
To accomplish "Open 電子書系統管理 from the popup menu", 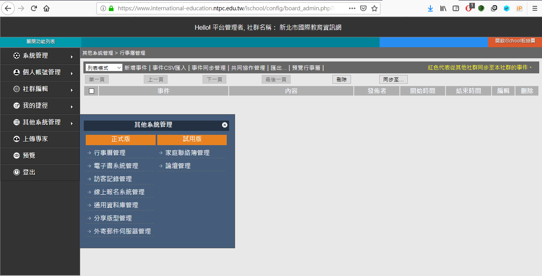I will (116, 166).
